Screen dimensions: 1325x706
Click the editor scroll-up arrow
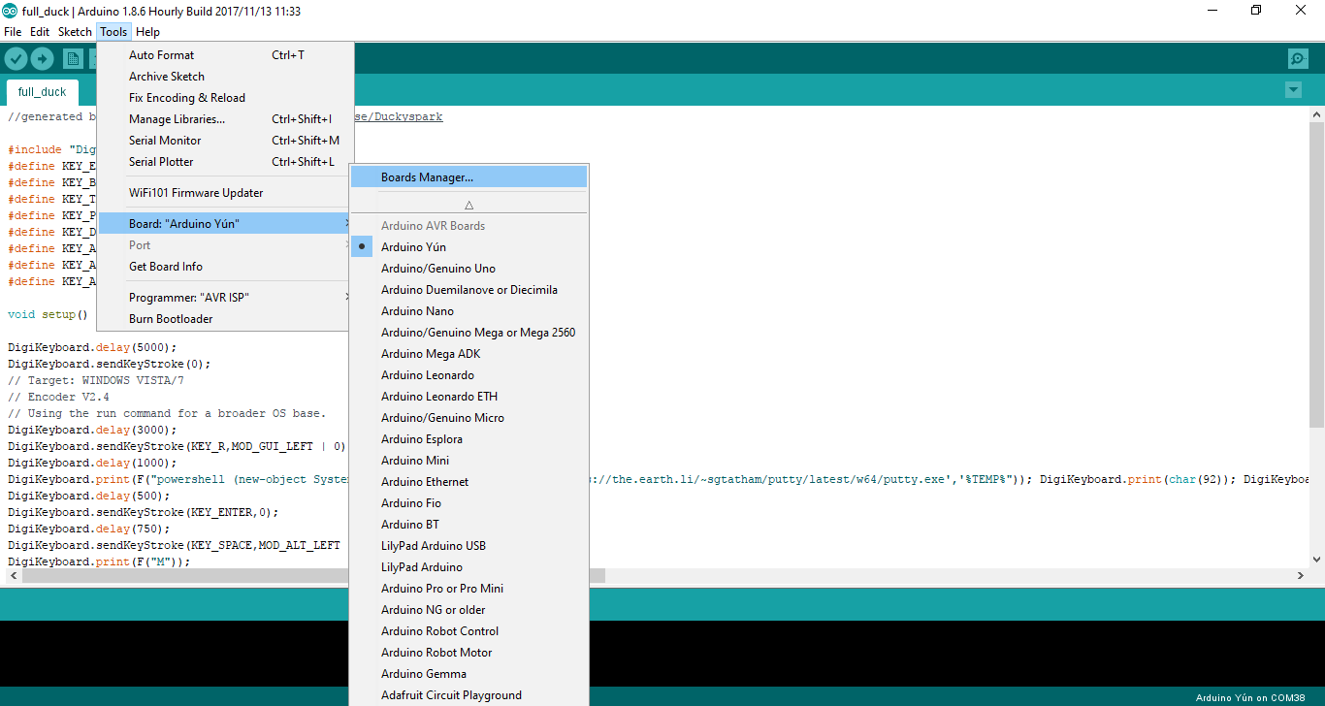coord(1316,115)
